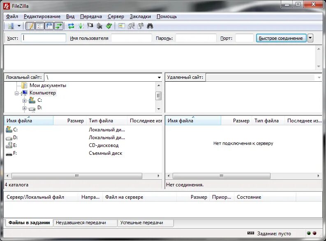The height and width of the screenshot is (241, 326).
Task: Click the Быстрое соединение button
Action: tap(281, 38)
